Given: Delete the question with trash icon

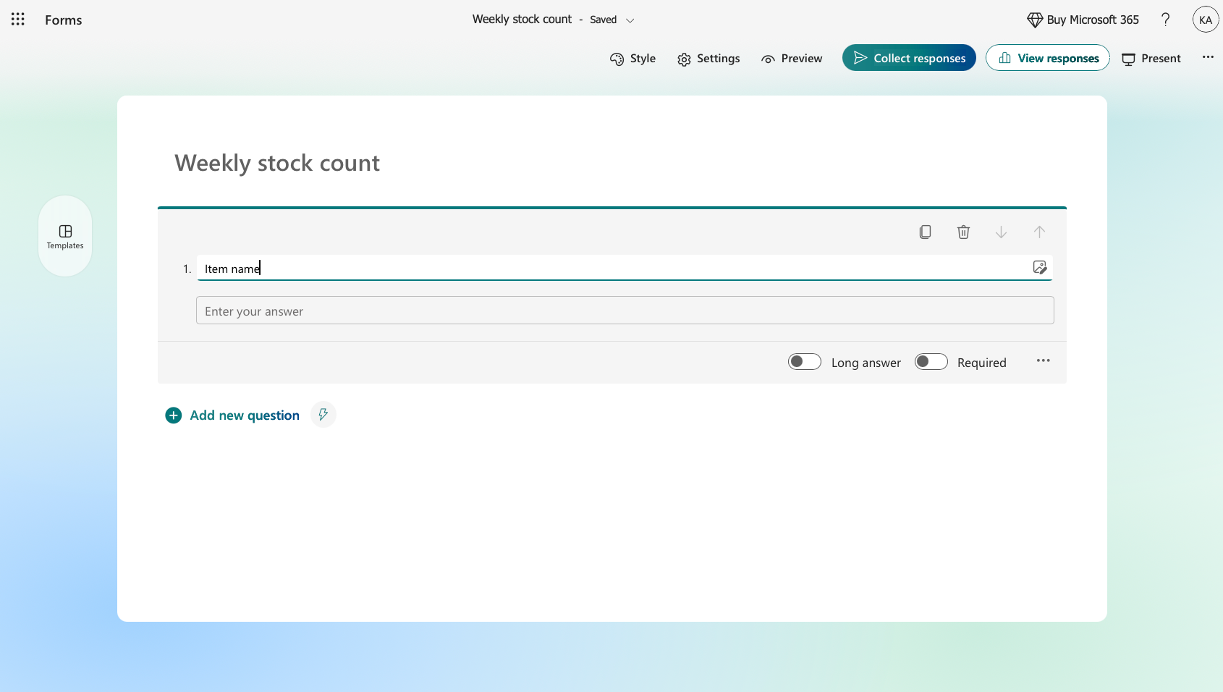Looking at the screenshot, I should pyautogui.click(x=963, y=232).
